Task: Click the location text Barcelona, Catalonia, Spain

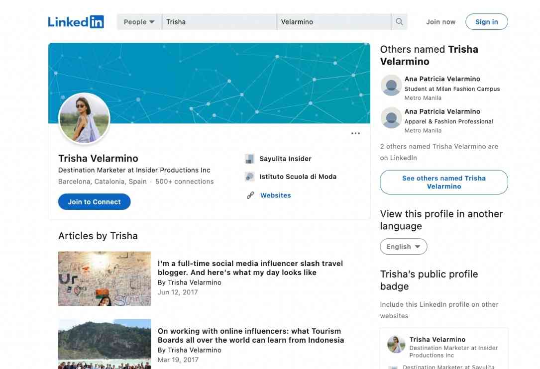Action: 103,182
